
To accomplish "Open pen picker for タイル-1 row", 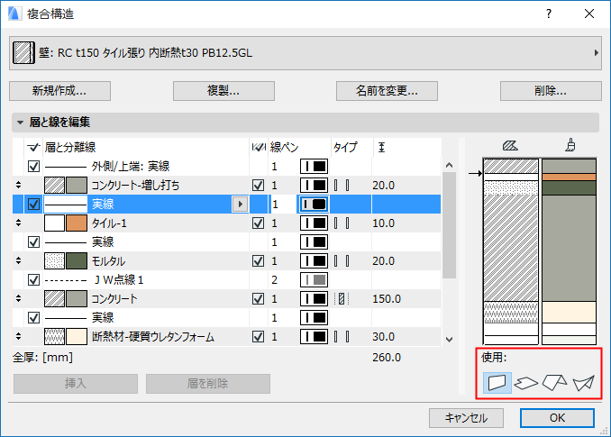I will click(x=314, y=223).
